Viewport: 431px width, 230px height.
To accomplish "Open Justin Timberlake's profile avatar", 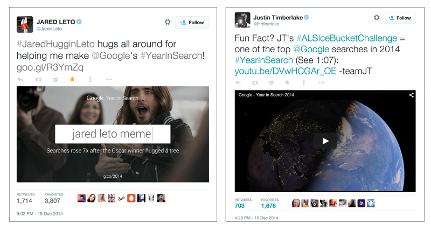I will 242,20.
